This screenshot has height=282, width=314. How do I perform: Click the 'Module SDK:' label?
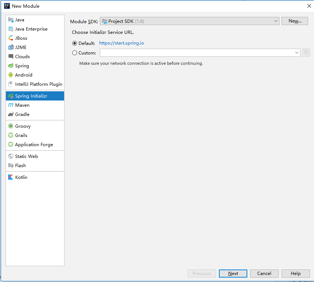pyautogui.click(x=84, y=21)
